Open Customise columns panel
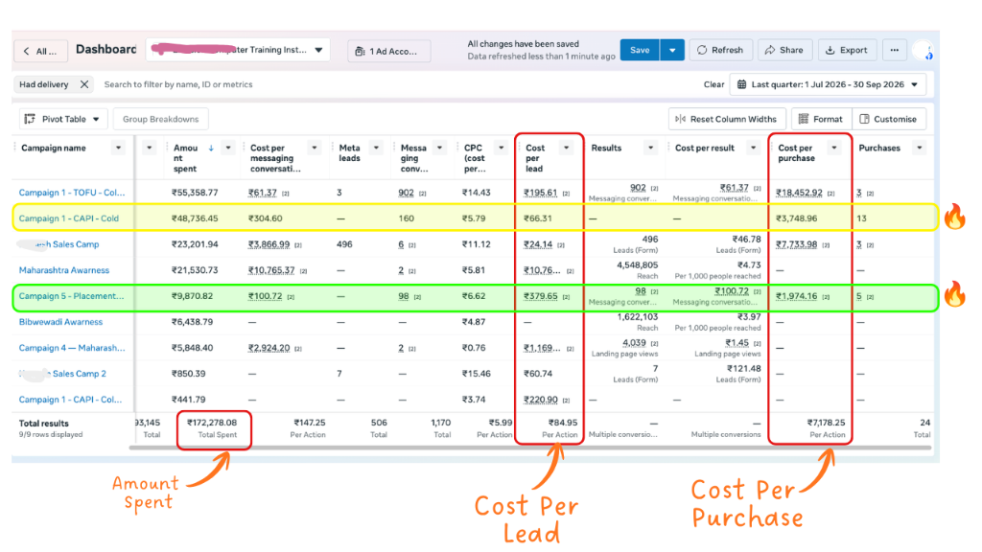Screen dimensions: 982x552 click(888, 119)
